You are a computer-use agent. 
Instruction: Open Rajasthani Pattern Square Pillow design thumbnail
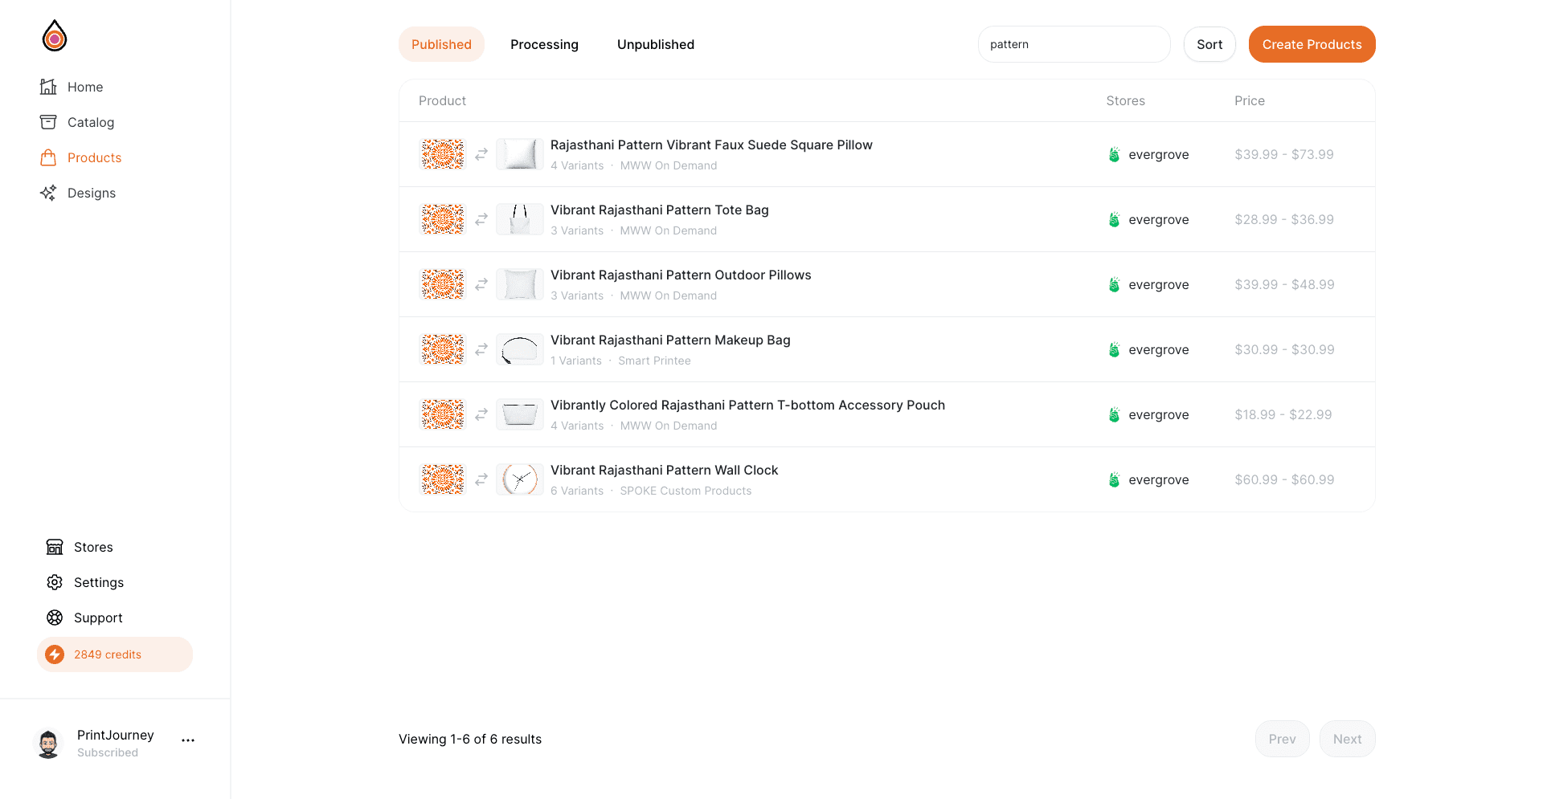tap(443, 154)
